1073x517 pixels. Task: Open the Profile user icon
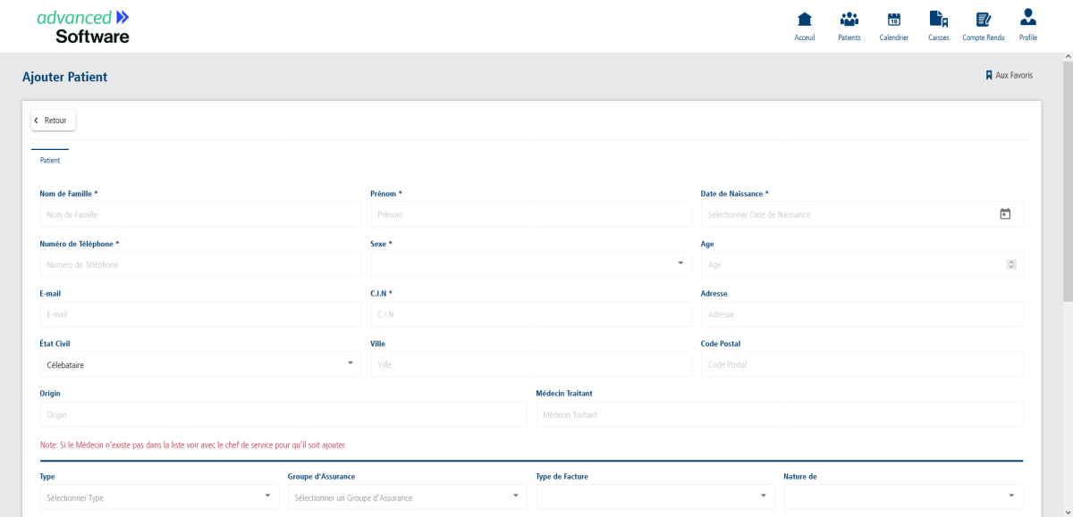pos(1027,18)
